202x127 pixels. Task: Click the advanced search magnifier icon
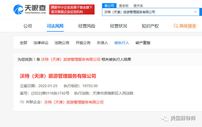click(176, 26)
